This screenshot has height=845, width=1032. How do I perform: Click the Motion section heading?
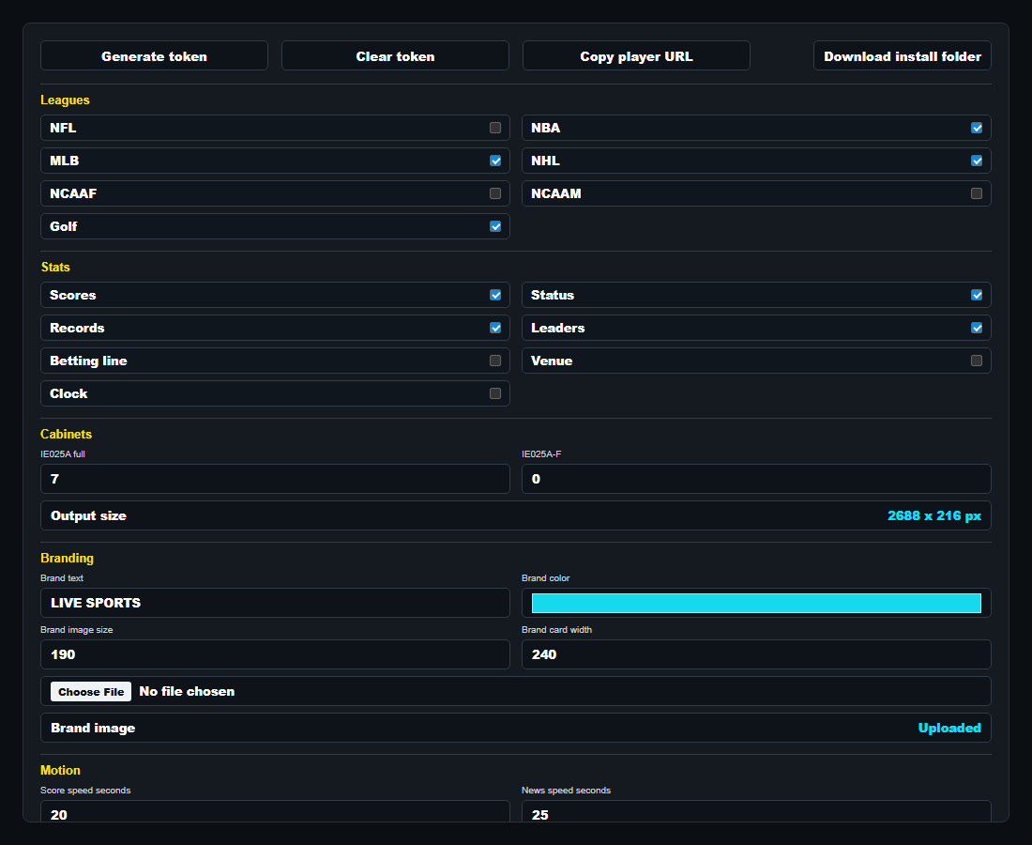pos(61,770)
